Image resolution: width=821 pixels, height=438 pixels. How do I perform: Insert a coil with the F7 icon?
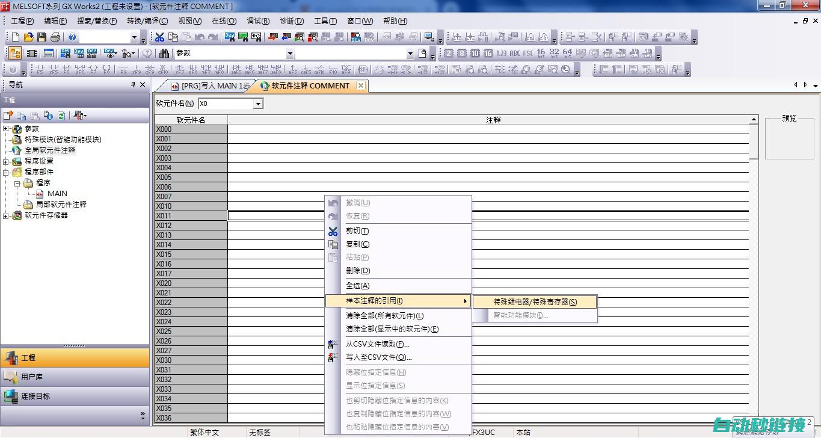point(94,70)
